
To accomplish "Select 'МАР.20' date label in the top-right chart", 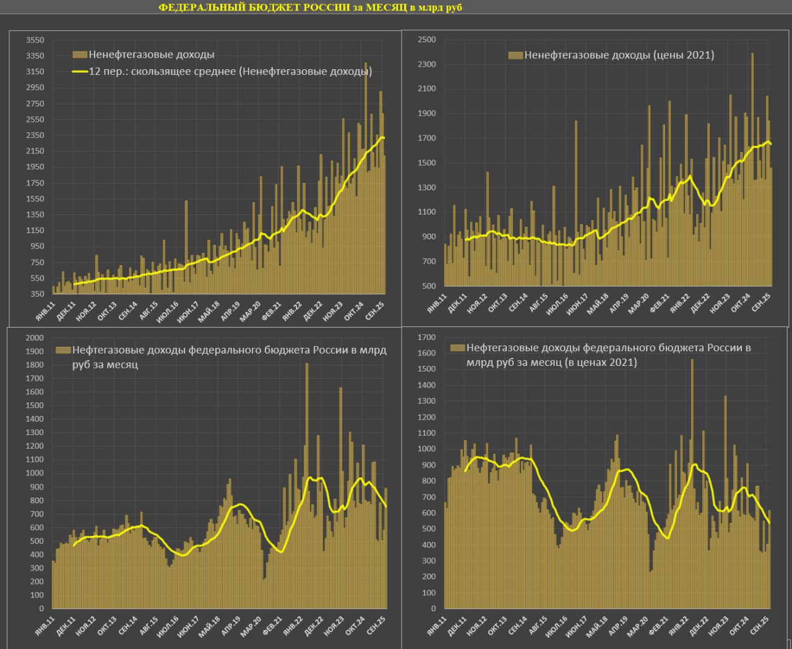I will (639, 304).
